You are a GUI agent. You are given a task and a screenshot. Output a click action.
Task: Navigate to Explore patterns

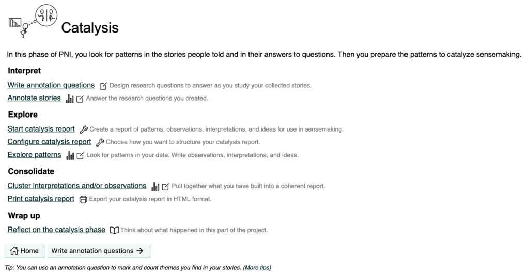(34, 155)
